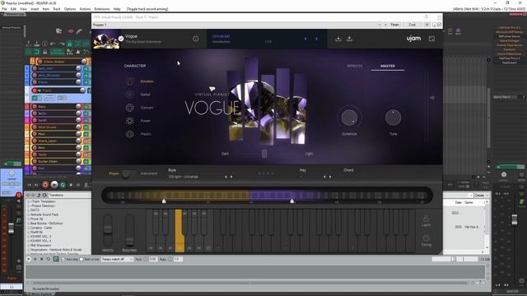Image resolution: width=527 pixels, height=296 pixels.
Task: Click Media Explorer play preview button
Action: 29,259
